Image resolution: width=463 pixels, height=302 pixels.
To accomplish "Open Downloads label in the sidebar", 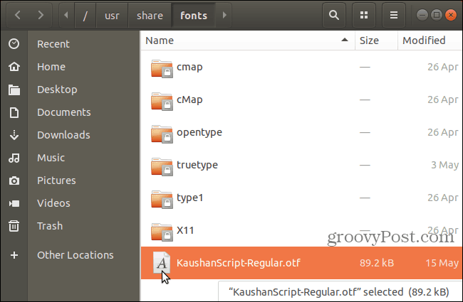I will pos(63,135).
